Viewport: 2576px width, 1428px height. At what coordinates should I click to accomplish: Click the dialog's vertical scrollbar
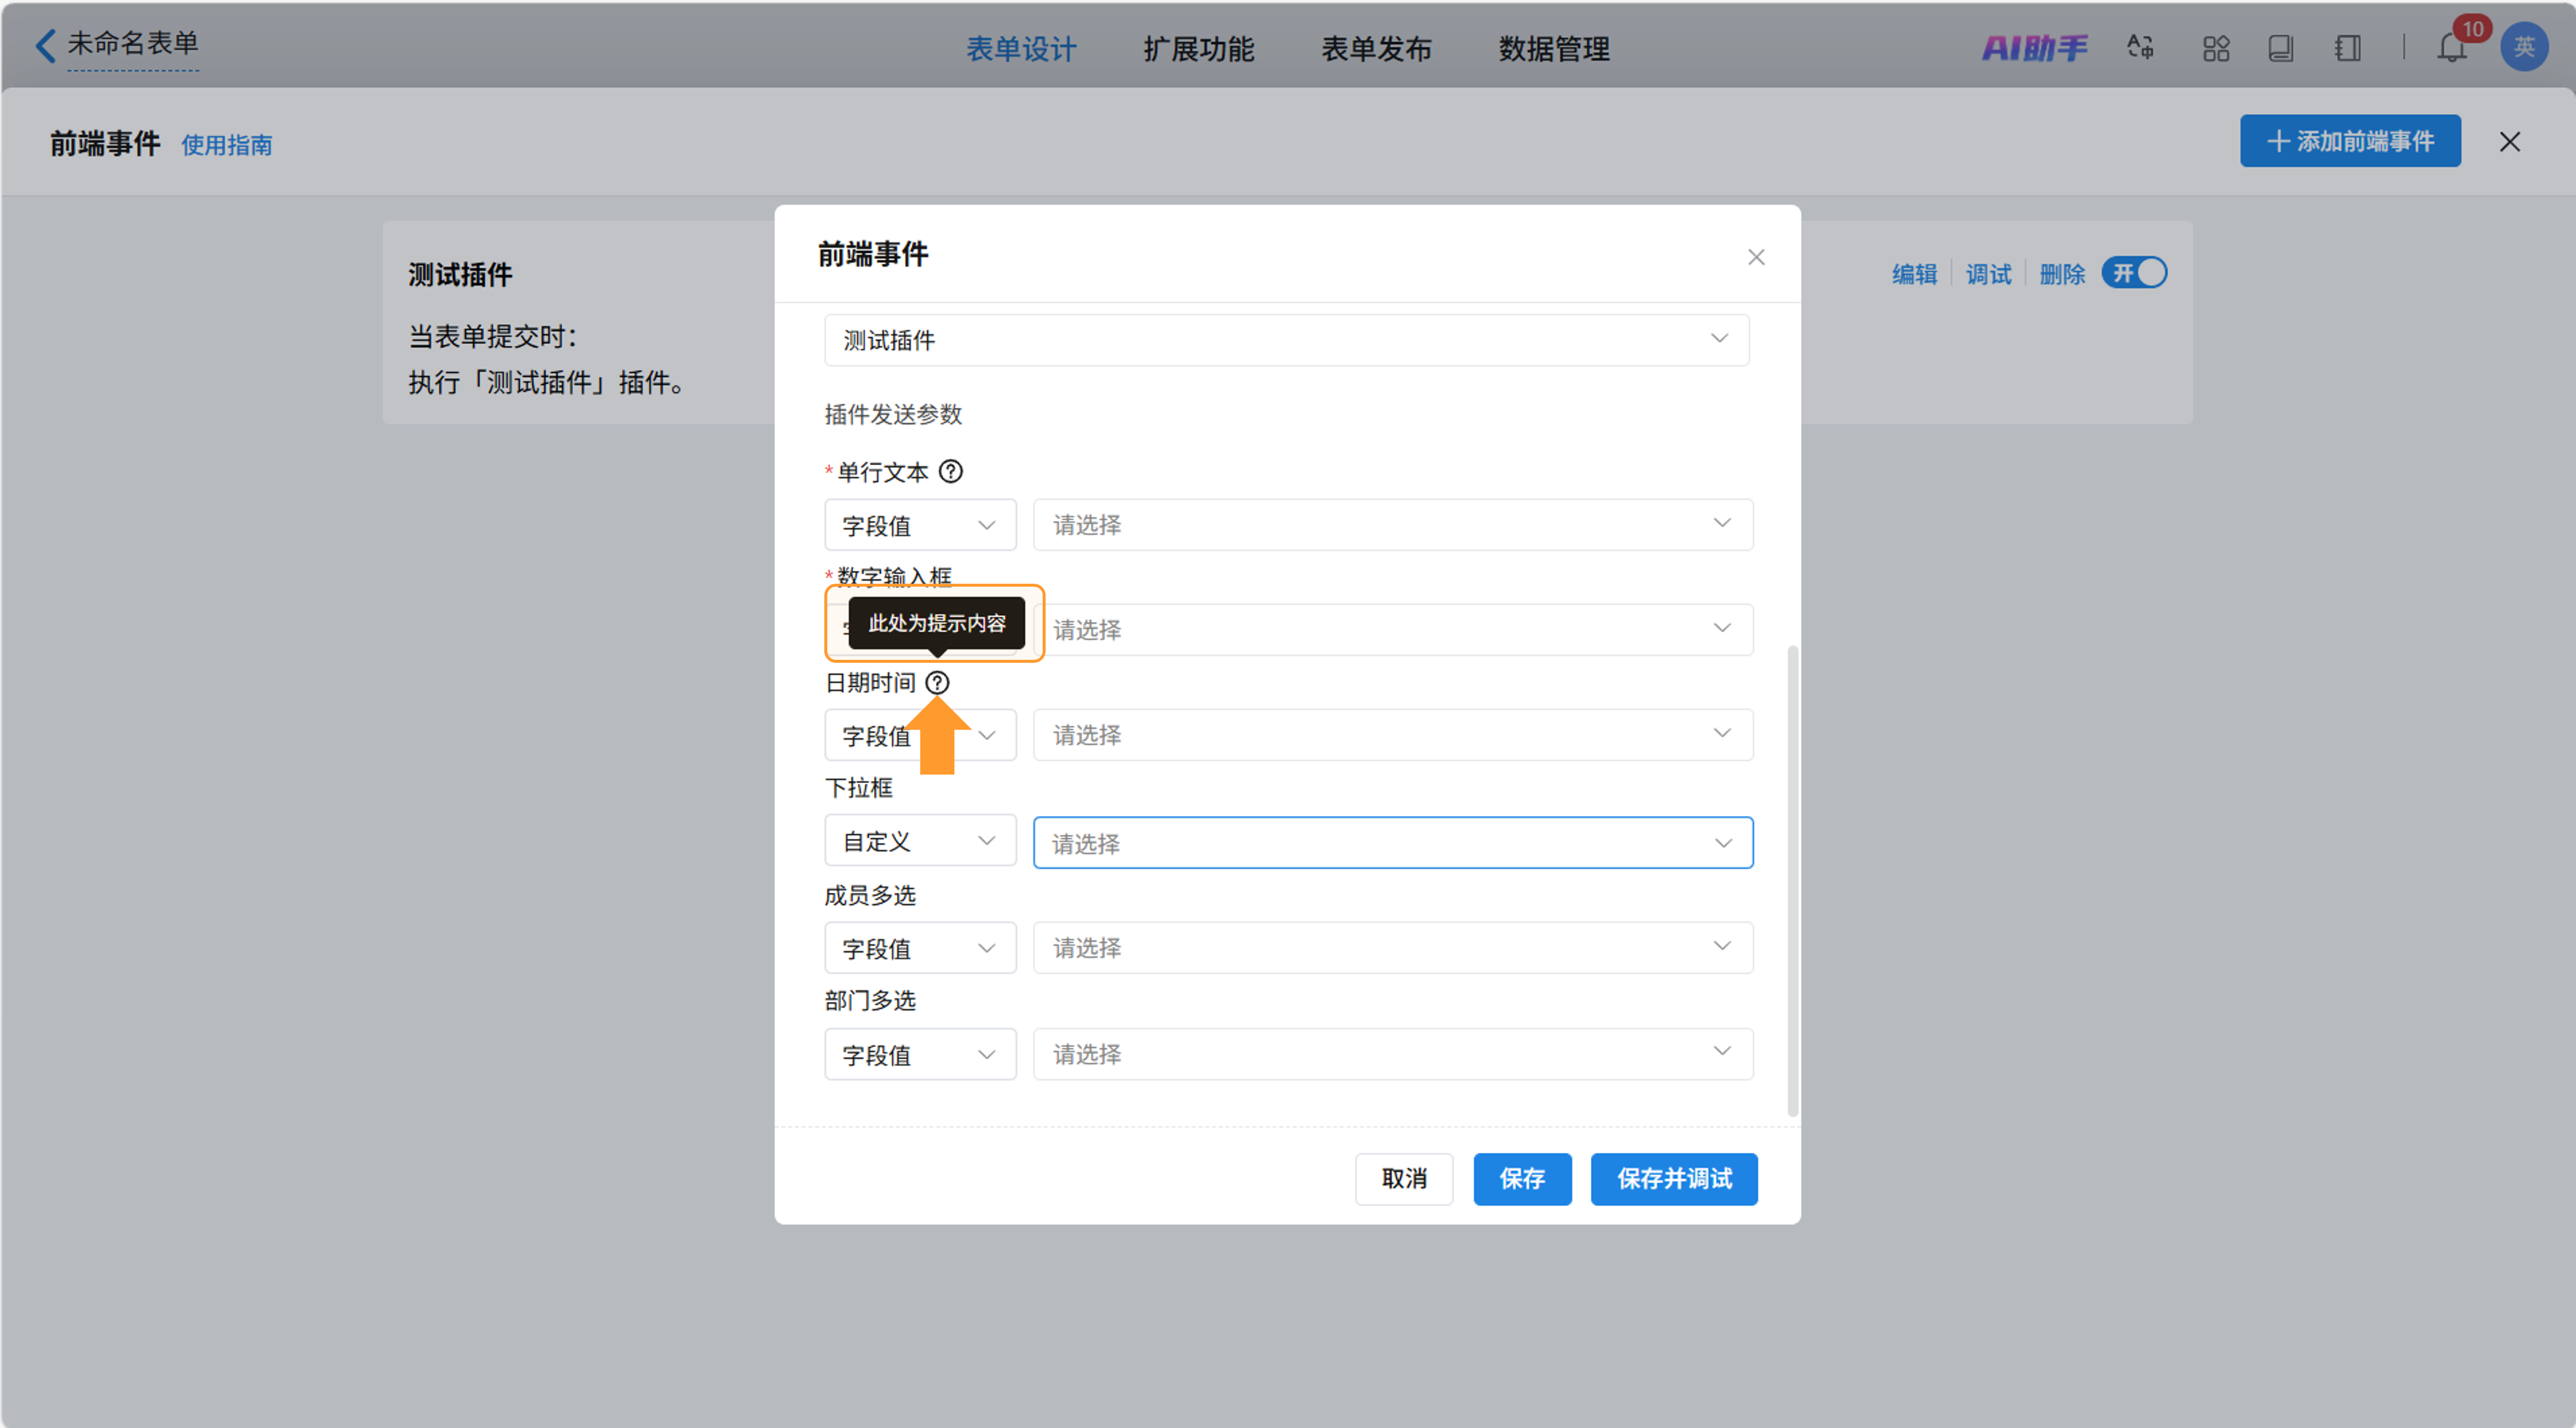pyautogui.click(x=1792, y=880)
